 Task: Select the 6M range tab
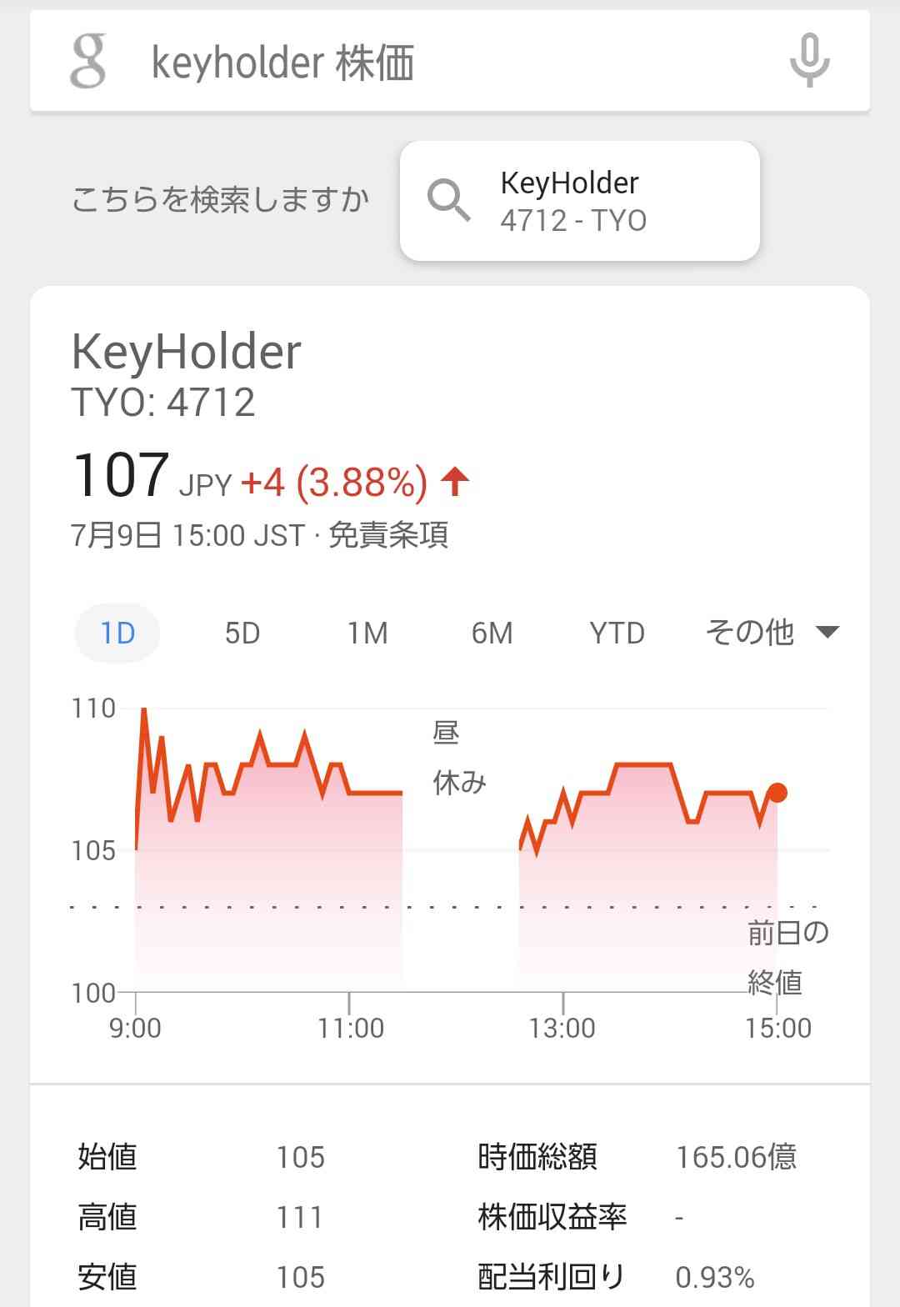492,633
